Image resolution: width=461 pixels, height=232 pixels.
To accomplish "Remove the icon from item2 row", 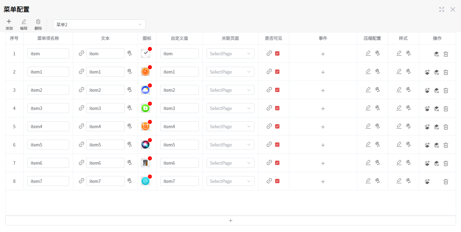I will tap(150, 86).
